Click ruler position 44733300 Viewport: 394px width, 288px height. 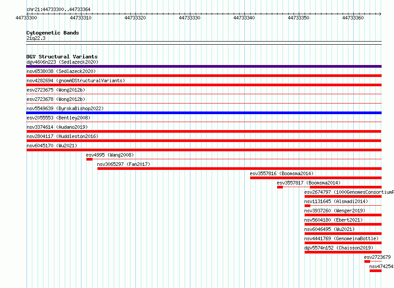[27, 18]
